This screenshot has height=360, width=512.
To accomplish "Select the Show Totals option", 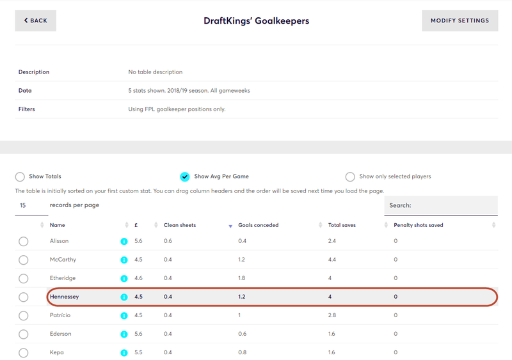I will [20, 176].
